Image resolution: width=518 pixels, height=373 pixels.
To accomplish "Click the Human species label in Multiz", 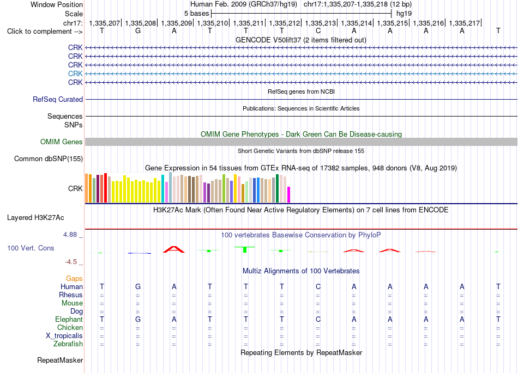I will click(71, 286).
